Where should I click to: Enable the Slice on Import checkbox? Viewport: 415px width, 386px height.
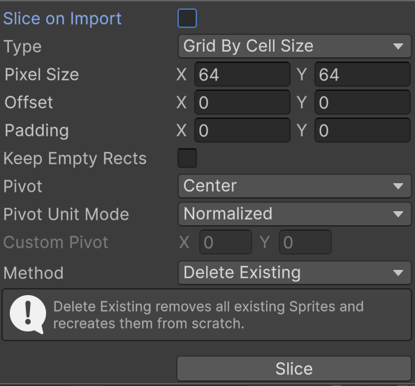coord(187,18)
